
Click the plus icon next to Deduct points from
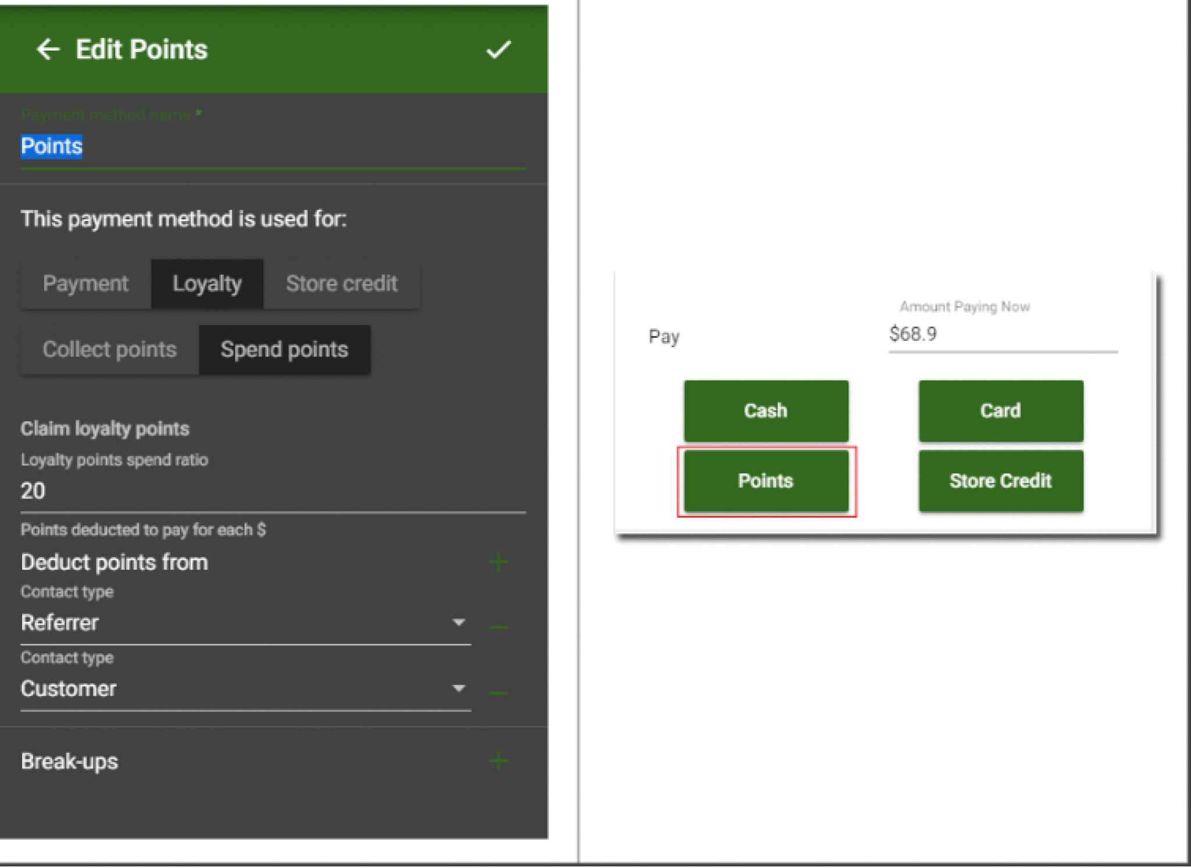tap(498, 562)
